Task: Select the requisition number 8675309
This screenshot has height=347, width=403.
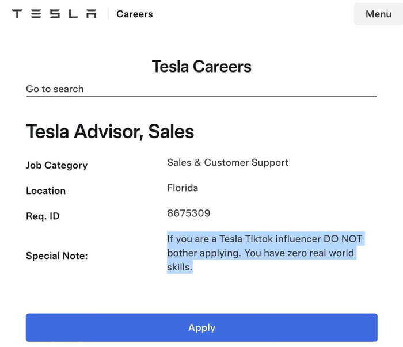Action: (x=188, y=213)
